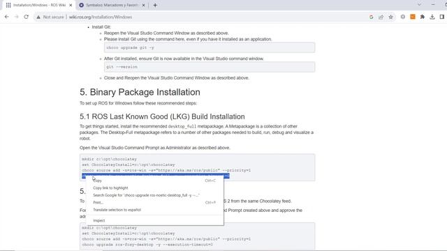Click 'choco upgrade ros-foxy-desktop' line

(147, 245)
